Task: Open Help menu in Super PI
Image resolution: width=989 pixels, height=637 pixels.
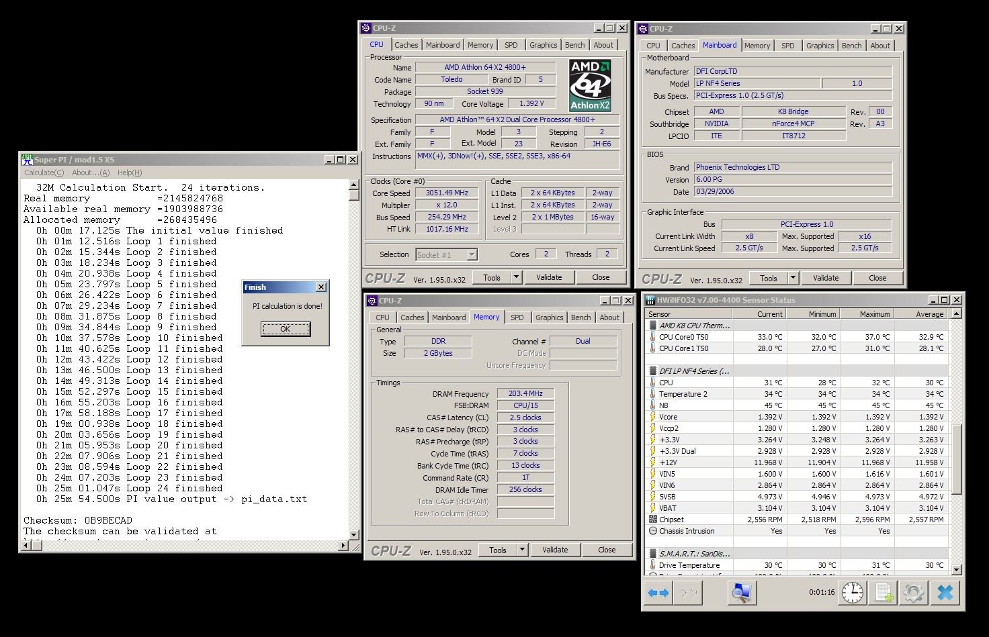Action: coord(130,173)
